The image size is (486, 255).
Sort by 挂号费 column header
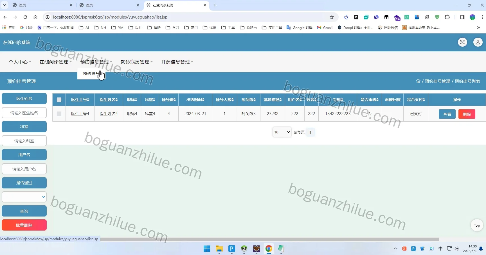tap(169, 100)
